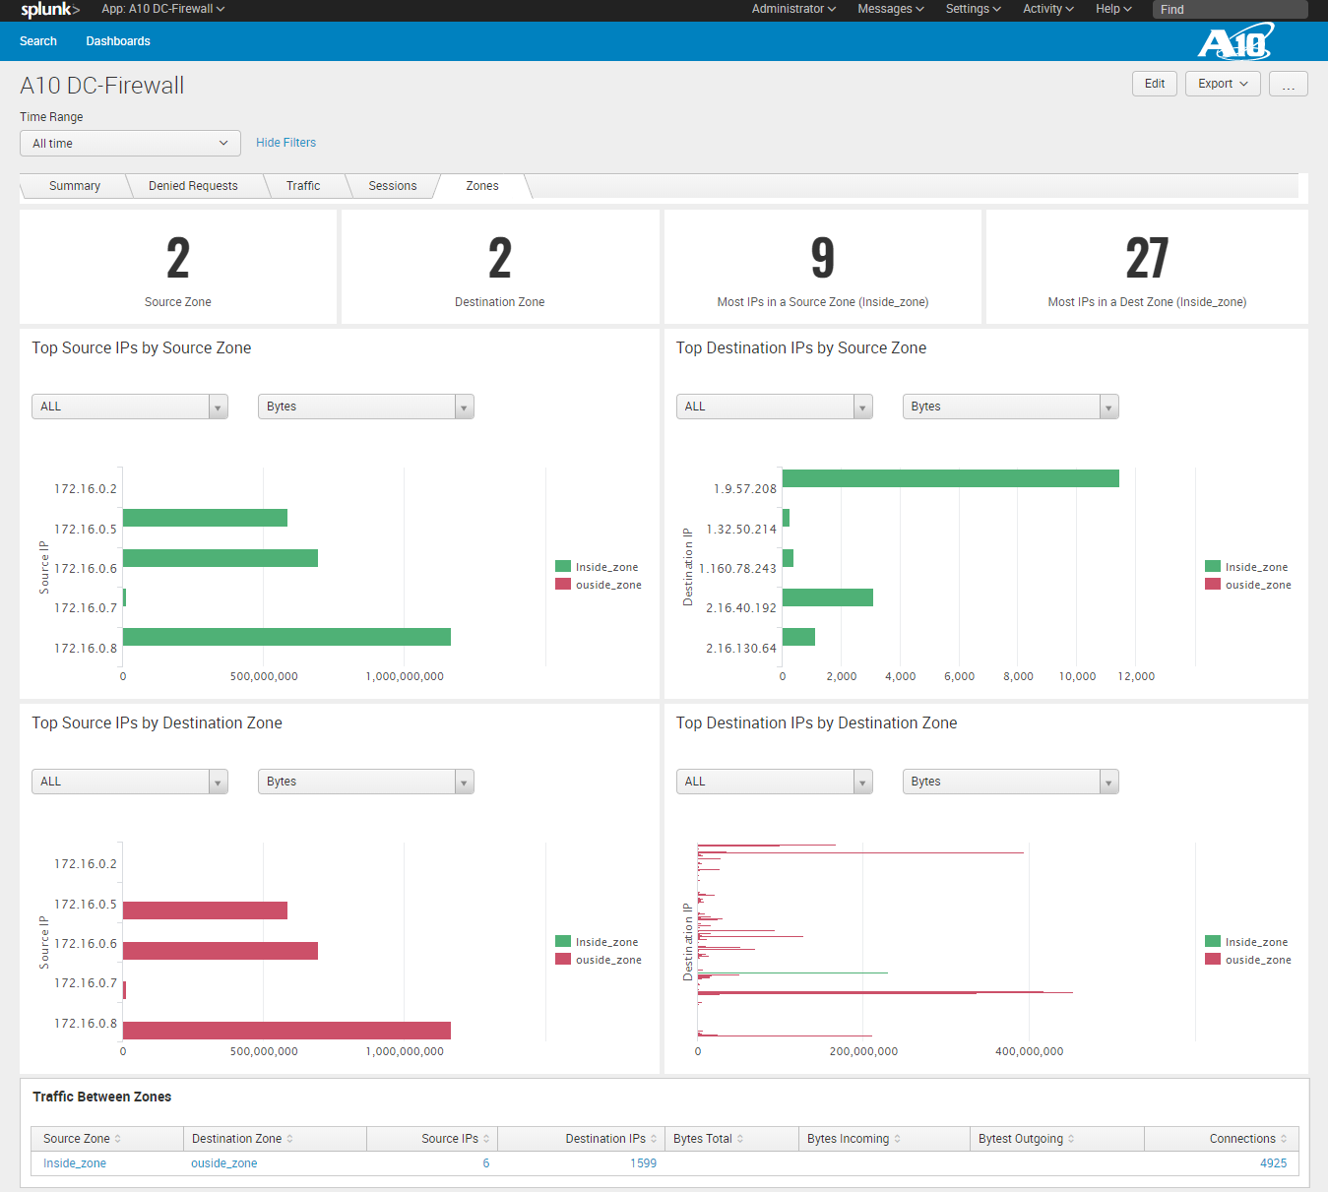The width and height of the screenshot is (1328, 1192).
Task: Open the Messages menu
Action: 891,9
